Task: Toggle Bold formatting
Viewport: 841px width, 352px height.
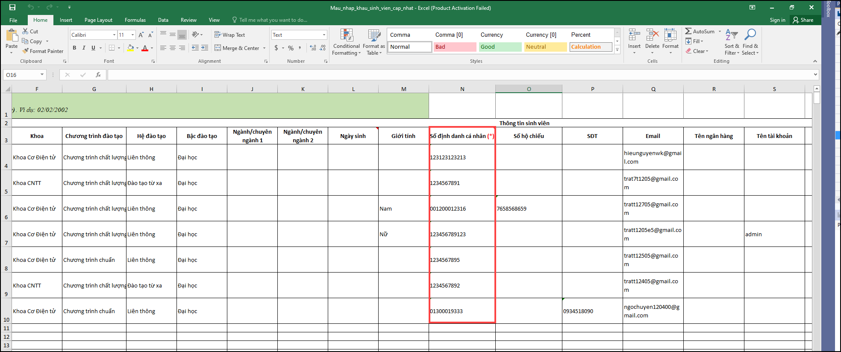Action: coord(74,48)
